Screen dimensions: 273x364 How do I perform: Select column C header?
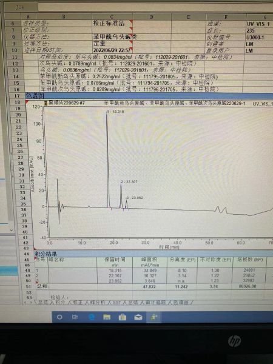(112, 17)
